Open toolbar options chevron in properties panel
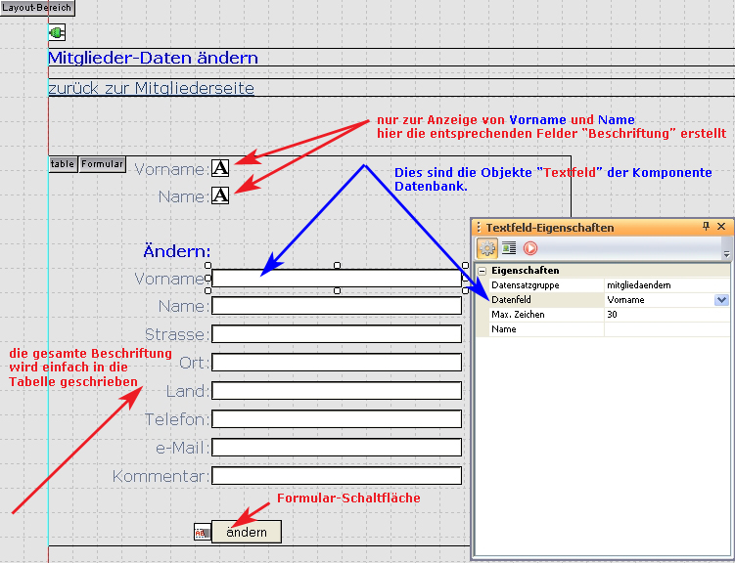 point(725,252)
